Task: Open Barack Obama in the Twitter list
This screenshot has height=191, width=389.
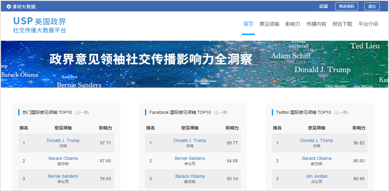Action: (x=317, y=158)
